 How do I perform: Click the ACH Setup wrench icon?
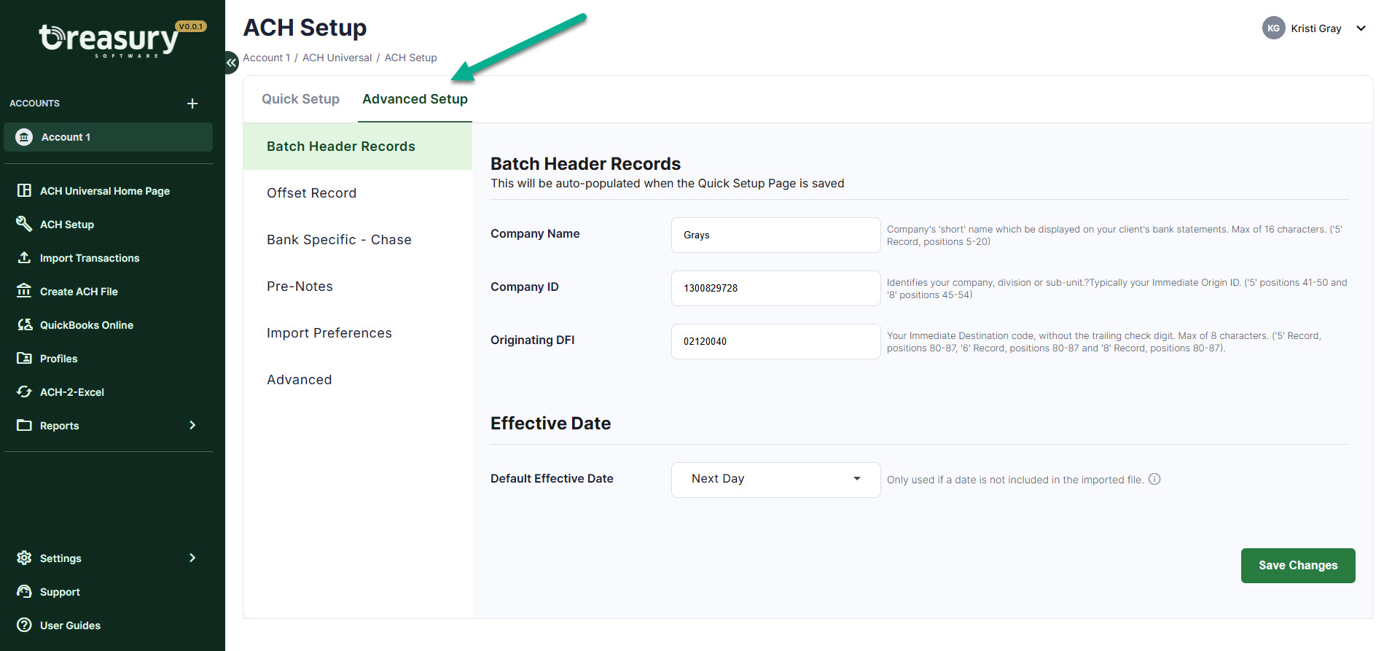pos(24,224)
